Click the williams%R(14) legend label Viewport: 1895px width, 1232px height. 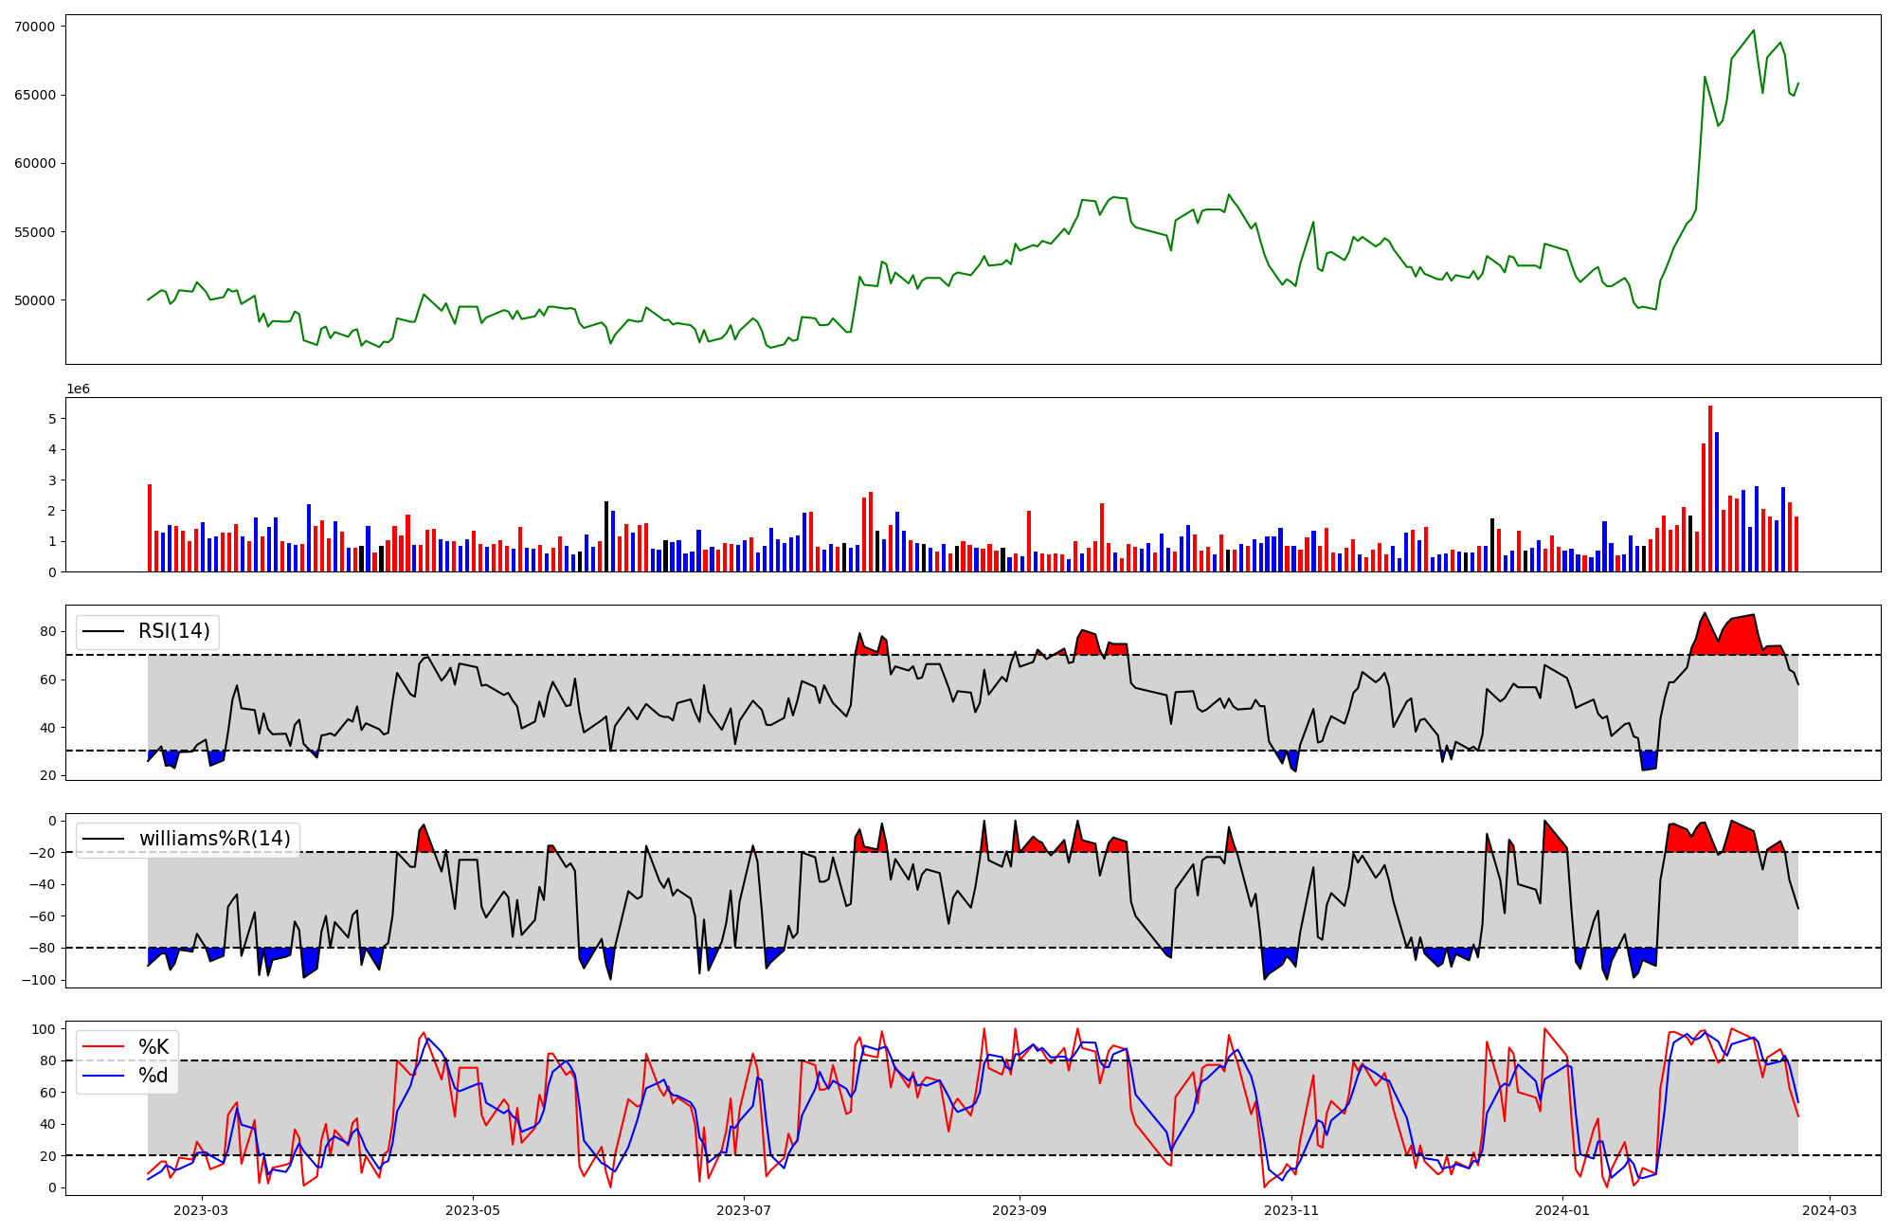tap(214, 839)
